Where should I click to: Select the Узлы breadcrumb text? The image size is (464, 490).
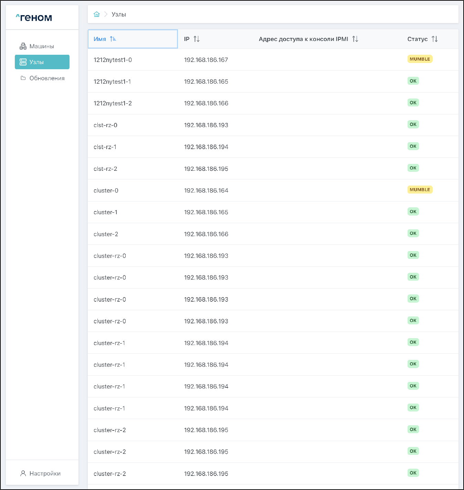click(119, 14)
